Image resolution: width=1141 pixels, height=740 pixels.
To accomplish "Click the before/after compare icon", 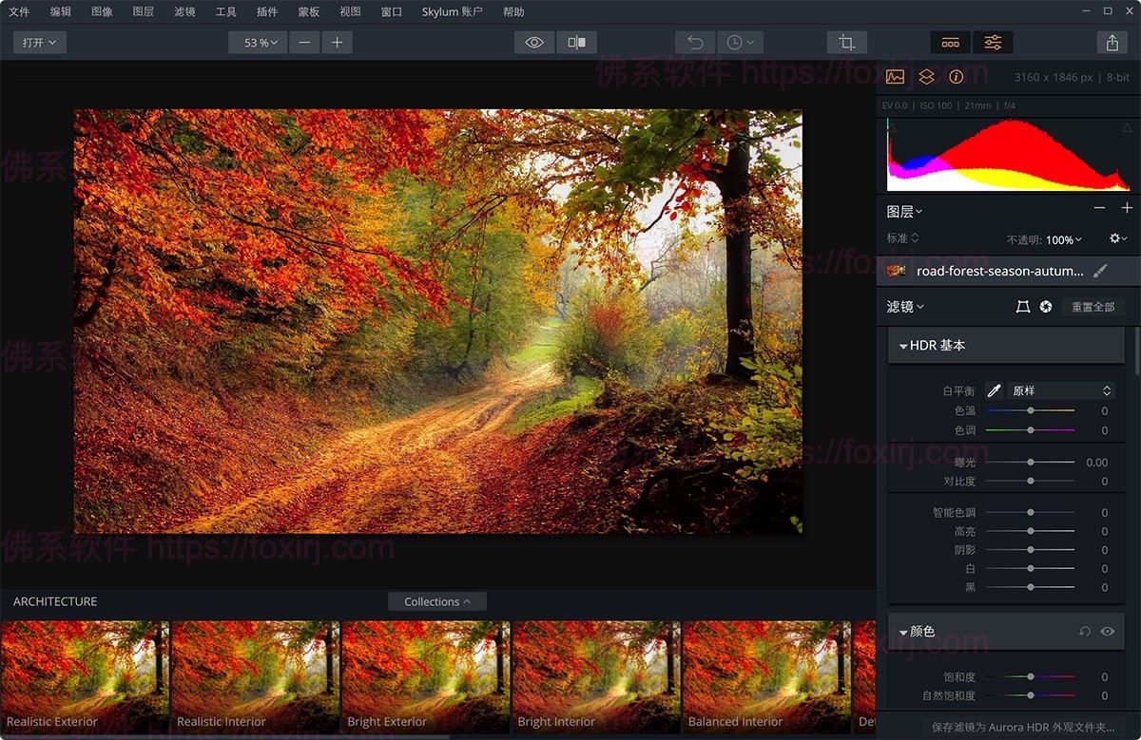I will tap(576, 42).
